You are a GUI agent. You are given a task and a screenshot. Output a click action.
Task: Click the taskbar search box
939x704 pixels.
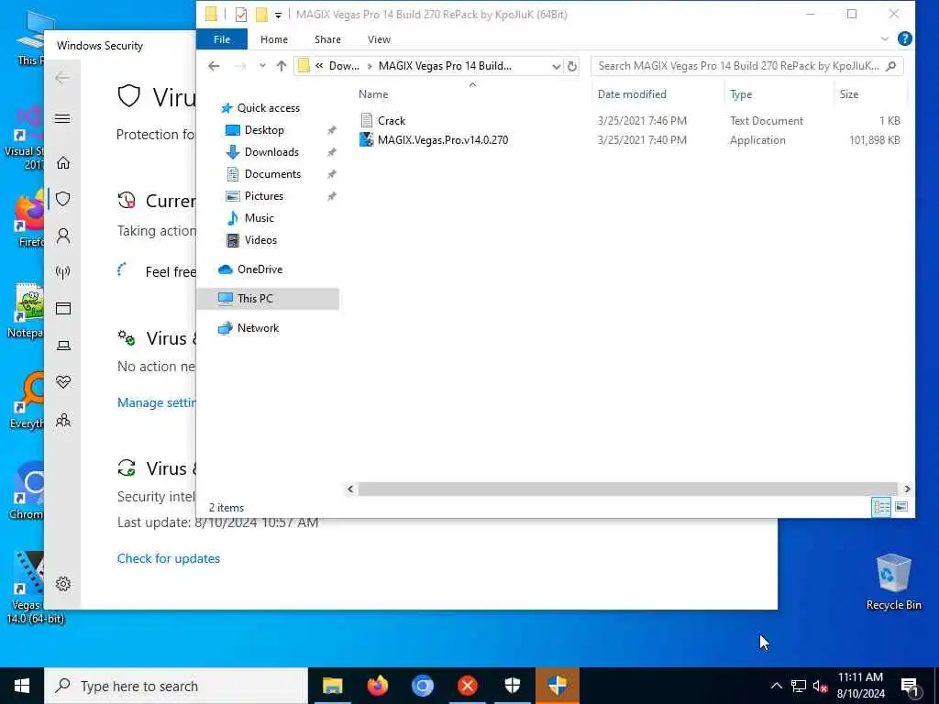[176, 686]
